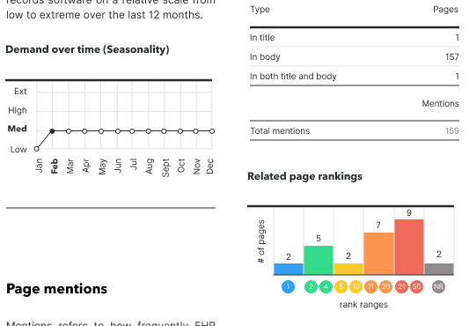Click the orange bar with 7 pages

pos(378,254)
